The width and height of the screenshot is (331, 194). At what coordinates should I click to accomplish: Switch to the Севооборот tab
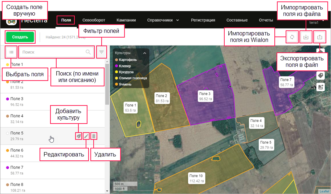pos(94,20)
